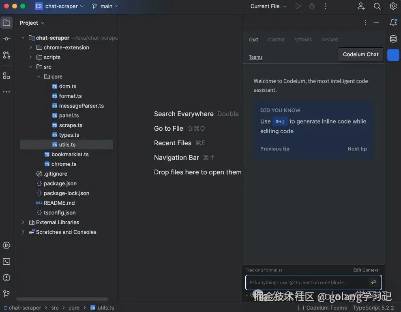401x312 pixels.
Task: Switch to the SETTINGS tab
Action: (x=303, y=40)
